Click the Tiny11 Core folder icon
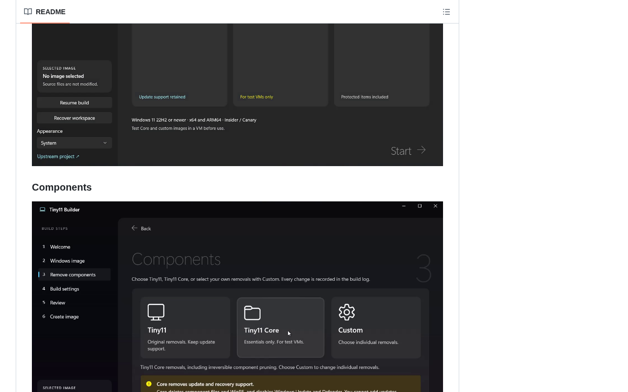Screen dimensions: 628x392 252,313
